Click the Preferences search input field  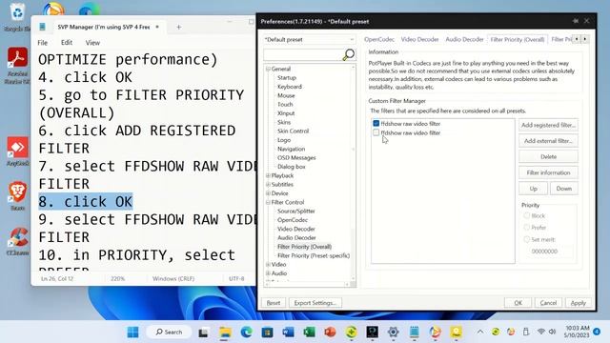point(303,55)
